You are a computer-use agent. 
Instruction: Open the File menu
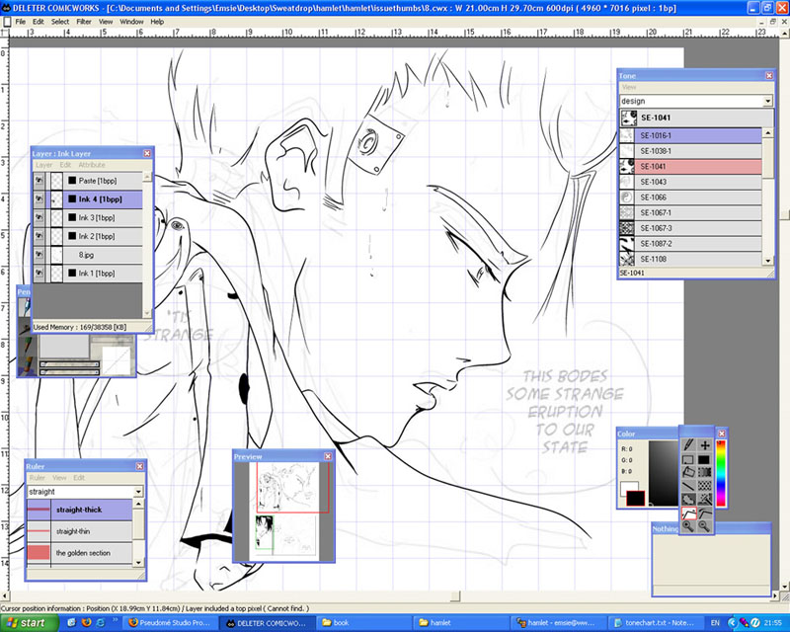coord(20,22)
